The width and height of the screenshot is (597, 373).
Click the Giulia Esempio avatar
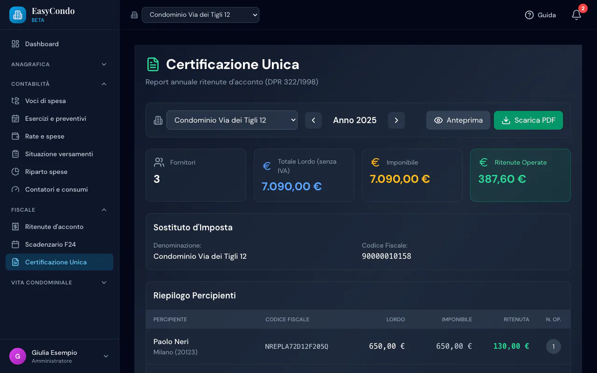point(18,356)
